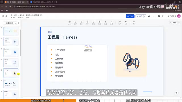Click the search magnifier icon
Image resolution: width=182 pixels, height=102 pixels.
(x=159, y=16)
